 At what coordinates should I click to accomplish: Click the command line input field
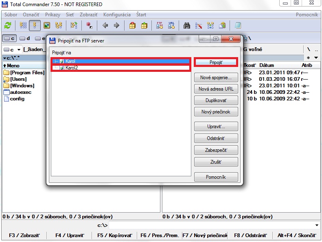(x=212, y=225)
